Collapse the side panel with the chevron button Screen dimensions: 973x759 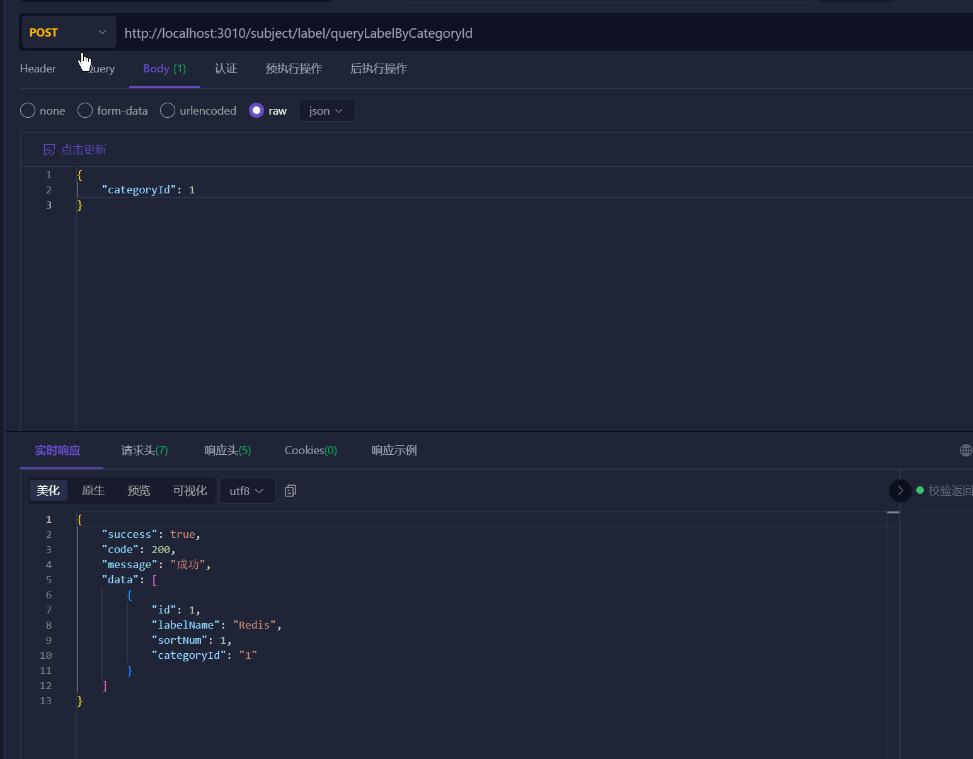click(x=900, y=491)
